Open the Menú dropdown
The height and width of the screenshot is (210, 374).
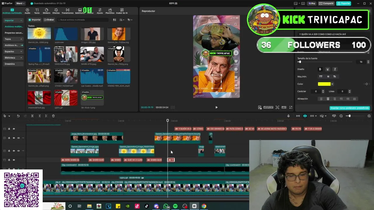click(x=20, y=3)
